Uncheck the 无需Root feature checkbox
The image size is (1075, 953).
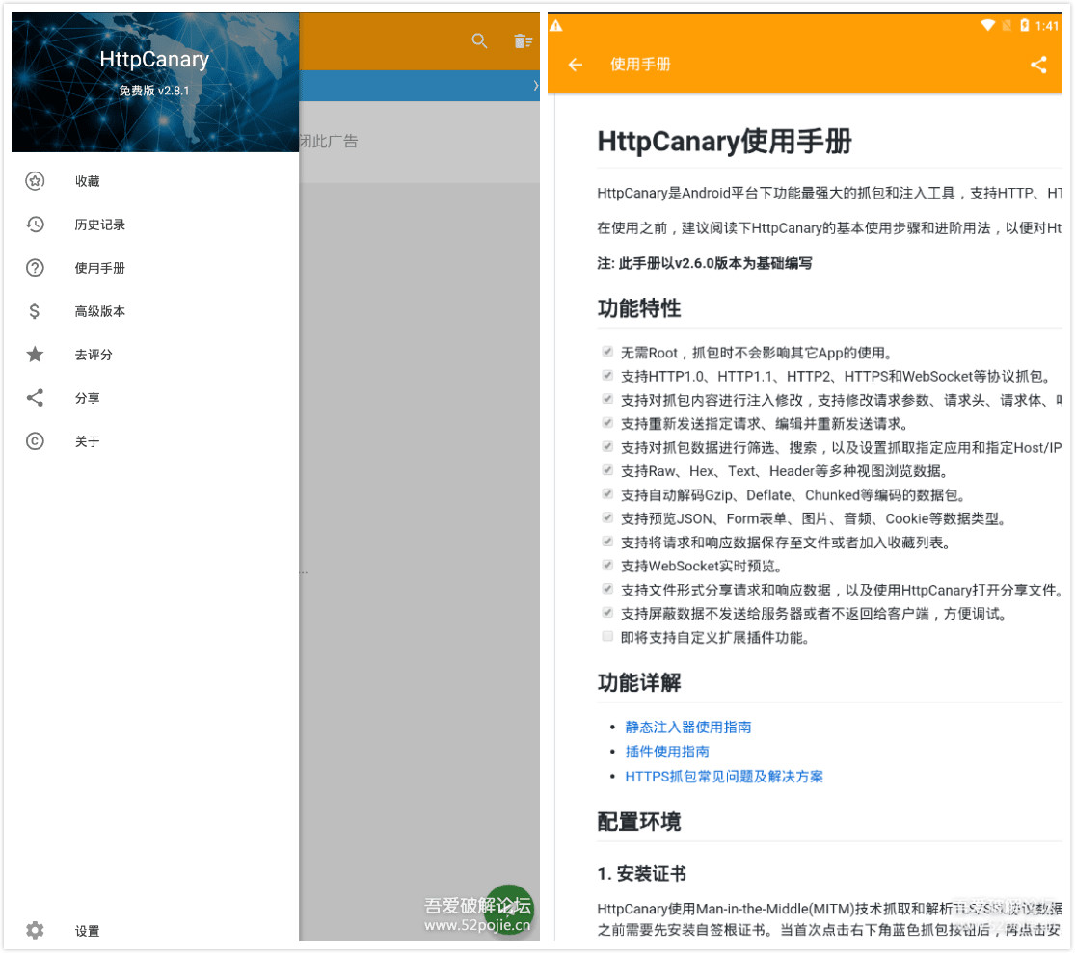click(607, 353)
